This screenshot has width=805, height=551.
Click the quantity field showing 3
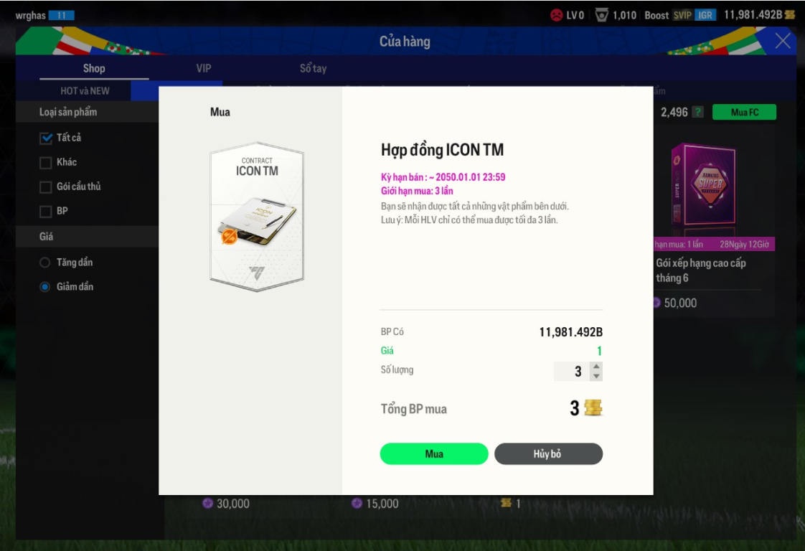coord(572,371)
